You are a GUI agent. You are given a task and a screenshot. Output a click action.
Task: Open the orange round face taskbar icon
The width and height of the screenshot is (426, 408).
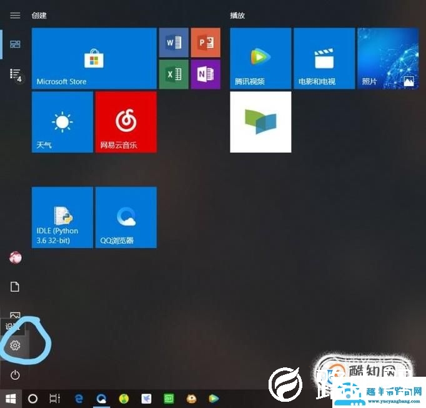coord(192,399)
